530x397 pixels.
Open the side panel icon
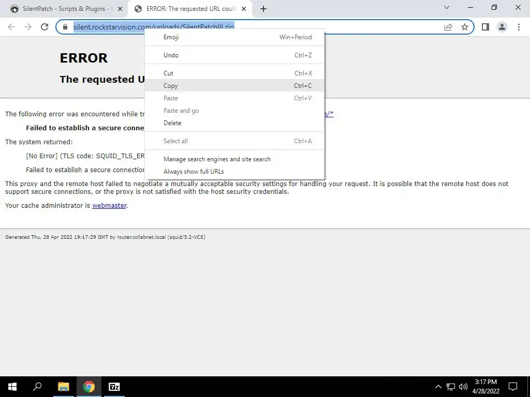coord(485,27)
